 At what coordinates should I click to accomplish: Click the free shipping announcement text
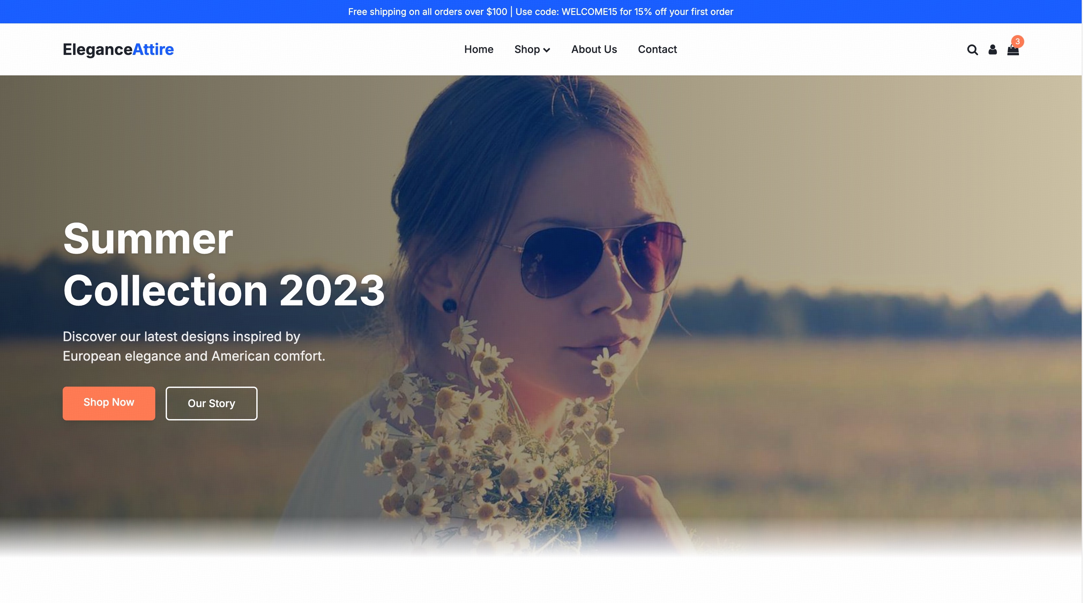point(427,12)
